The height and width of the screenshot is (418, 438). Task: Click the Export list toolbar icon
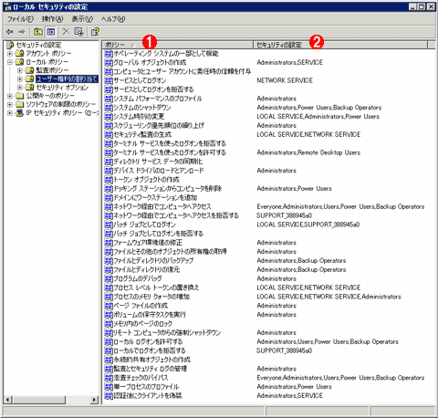coord(78,32)
